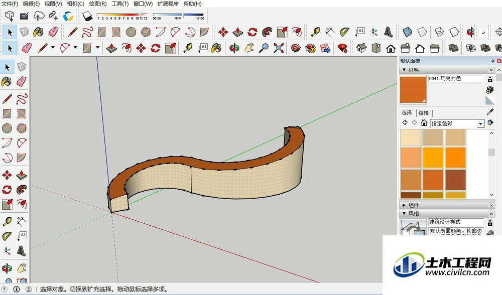Click the back arrow in the materials browser
Viewport: 502px width, 295px height.
(x=405, y=123)
